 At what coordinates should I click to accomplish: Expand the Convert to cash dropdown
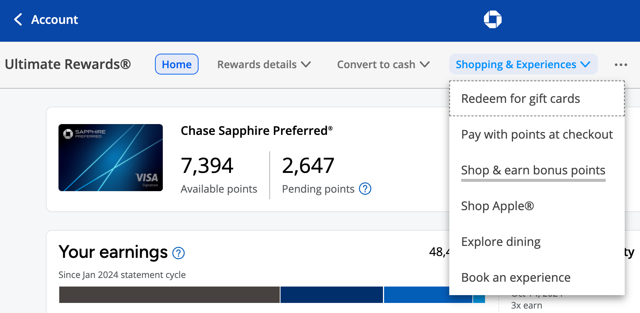pos(383,64)
